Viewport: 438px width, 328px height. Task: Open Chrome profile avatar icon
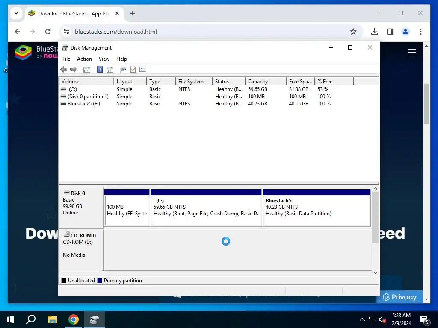405,32
